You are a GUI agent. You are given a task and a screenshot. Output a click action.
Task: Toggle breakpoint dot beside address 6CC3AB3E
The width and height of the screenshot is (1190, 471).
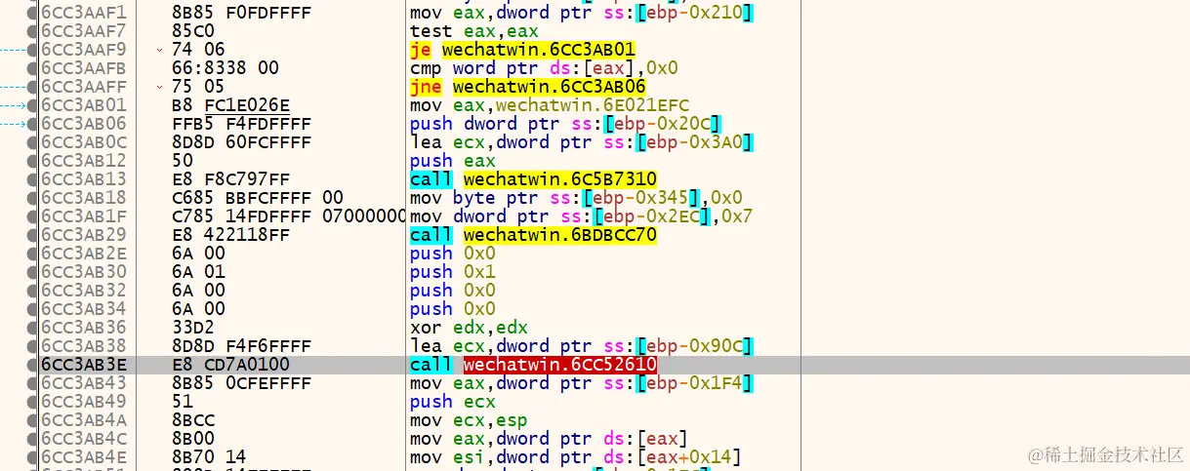tap(34, 365)
